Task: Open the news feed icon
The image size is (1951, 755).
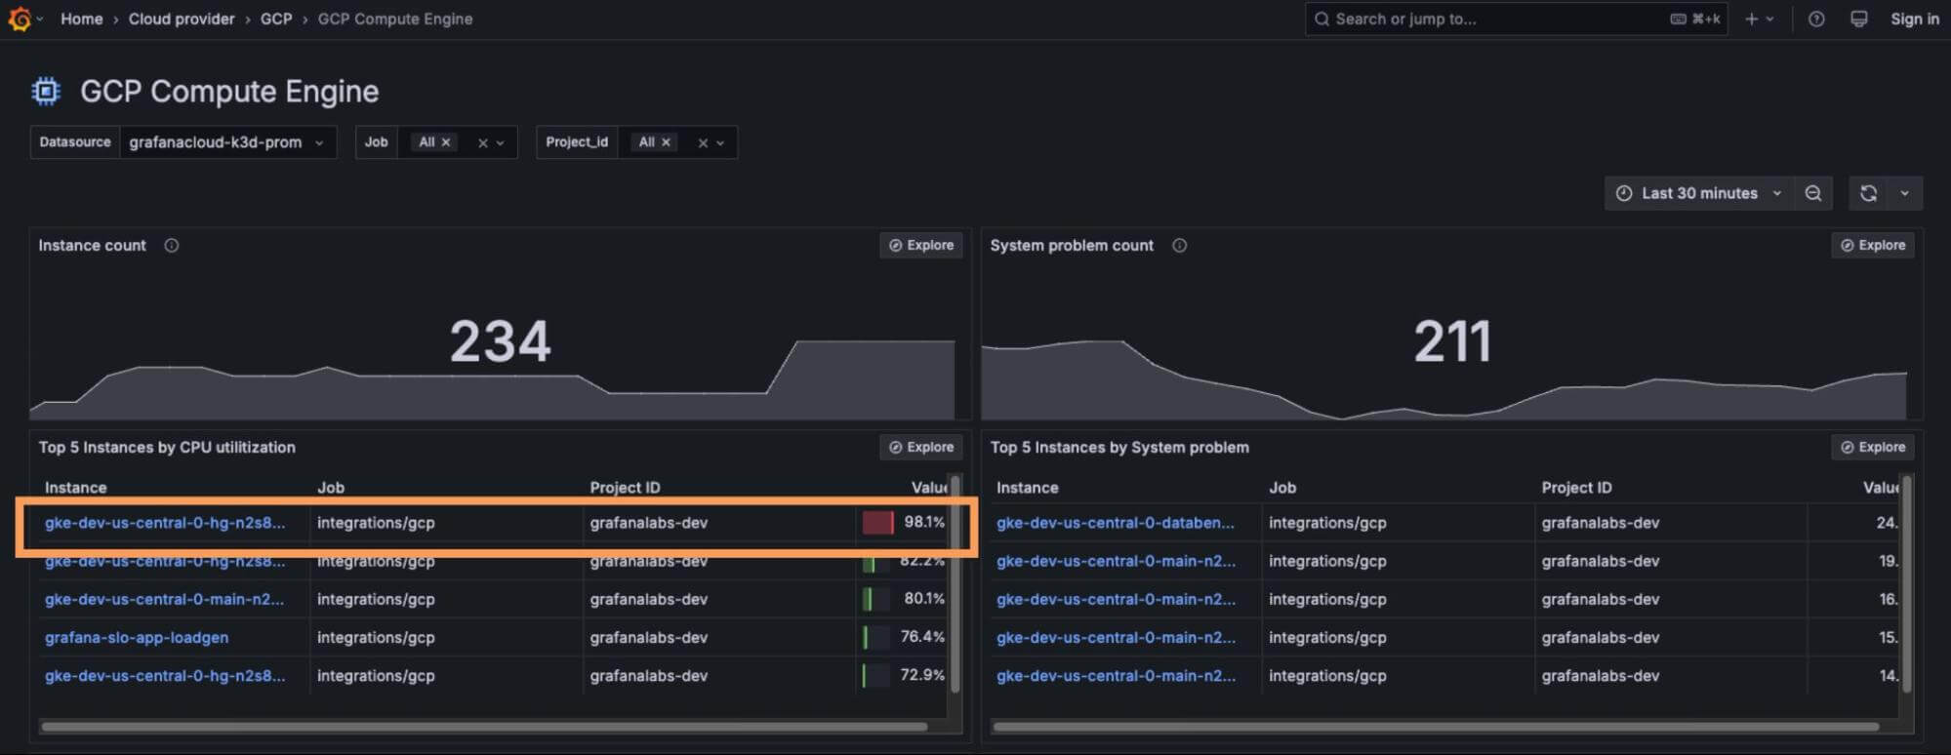Action: coord(1859,19)
